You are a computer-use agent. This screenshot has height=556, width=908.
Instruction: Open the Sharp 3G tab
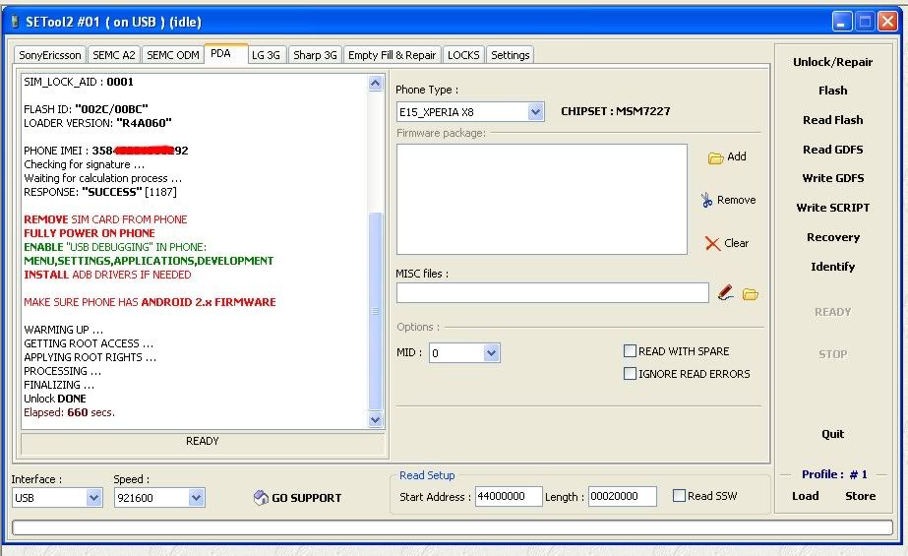pos(315,55)
